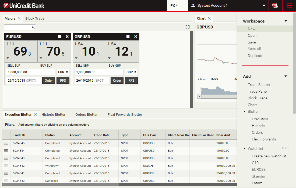Click the GBPUSD amount input field
Viewport: 296px width, 188px height.
point(98,72)
